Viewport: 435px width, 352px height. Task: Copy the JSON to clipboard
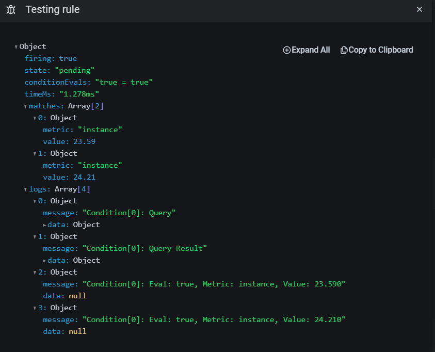[377, 50]
